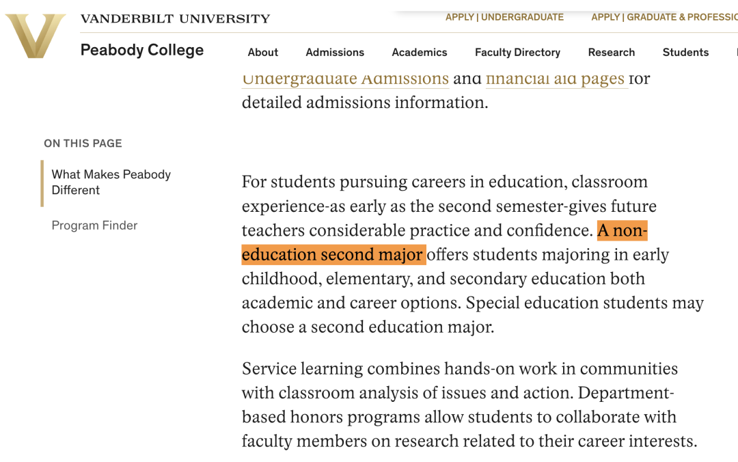This screenshot has height=462, width=738.
Task: Click the 'ON THIS PAGE' sidebar heading
Action: (83, 144)
